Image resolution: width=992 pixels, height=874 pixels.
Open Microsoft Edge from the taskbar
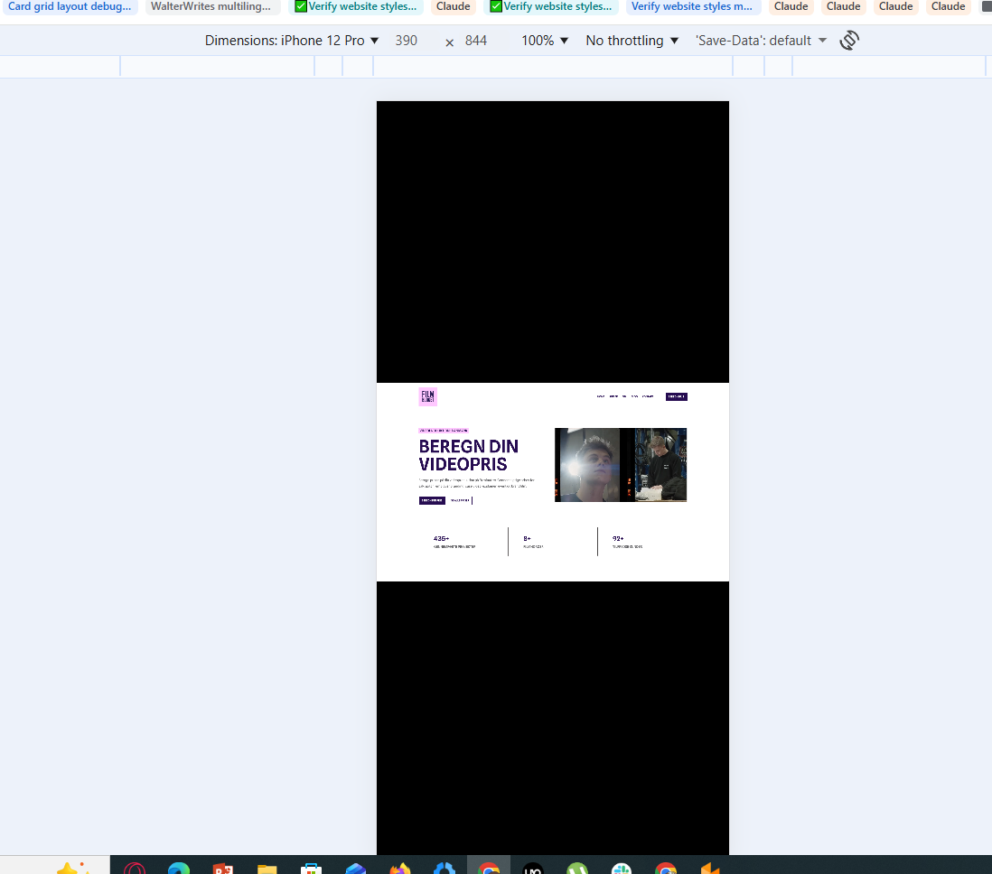pos(179,868)
